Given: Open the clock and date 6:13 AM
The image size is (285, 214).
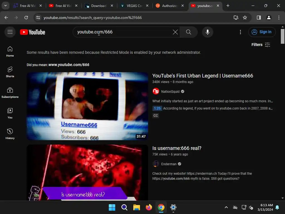Looking at the screenshot, I should 265,207.
